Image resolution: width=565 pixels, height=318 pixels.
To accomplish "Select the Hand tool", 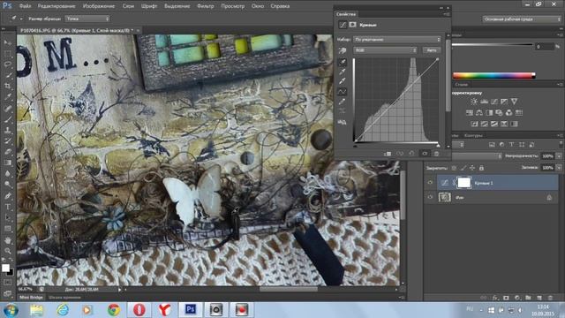I will click(8, 240).
